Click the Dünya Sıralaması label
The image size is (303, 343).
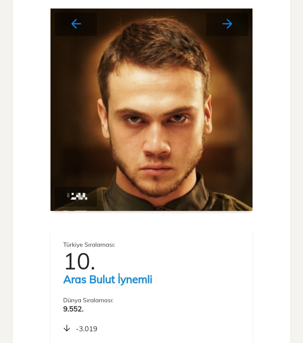[88, 300]
